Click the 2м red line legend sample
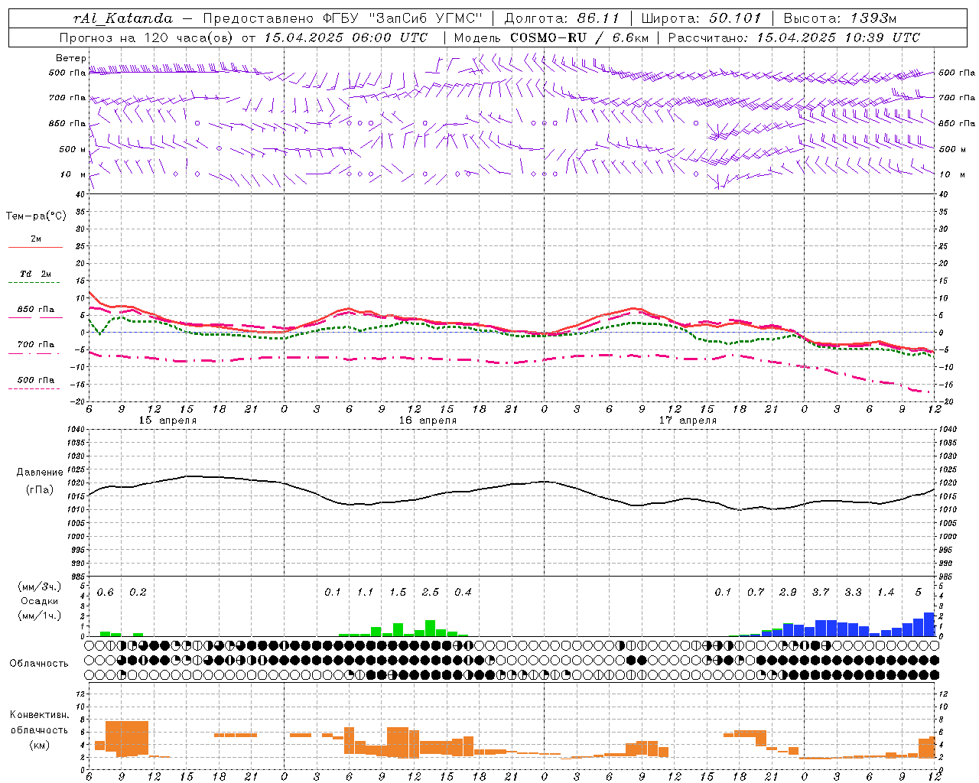 (x=35, y=247)
